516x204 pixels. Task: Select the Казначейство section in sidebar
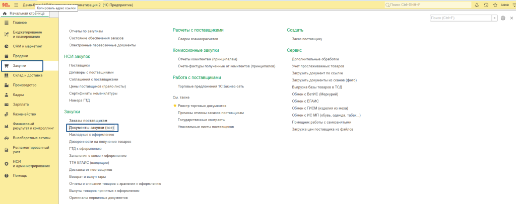(x=24, y=114)
